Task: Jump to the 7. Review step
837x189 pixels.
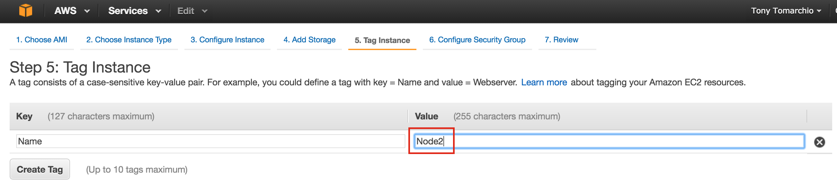Action: pos(561,39)
